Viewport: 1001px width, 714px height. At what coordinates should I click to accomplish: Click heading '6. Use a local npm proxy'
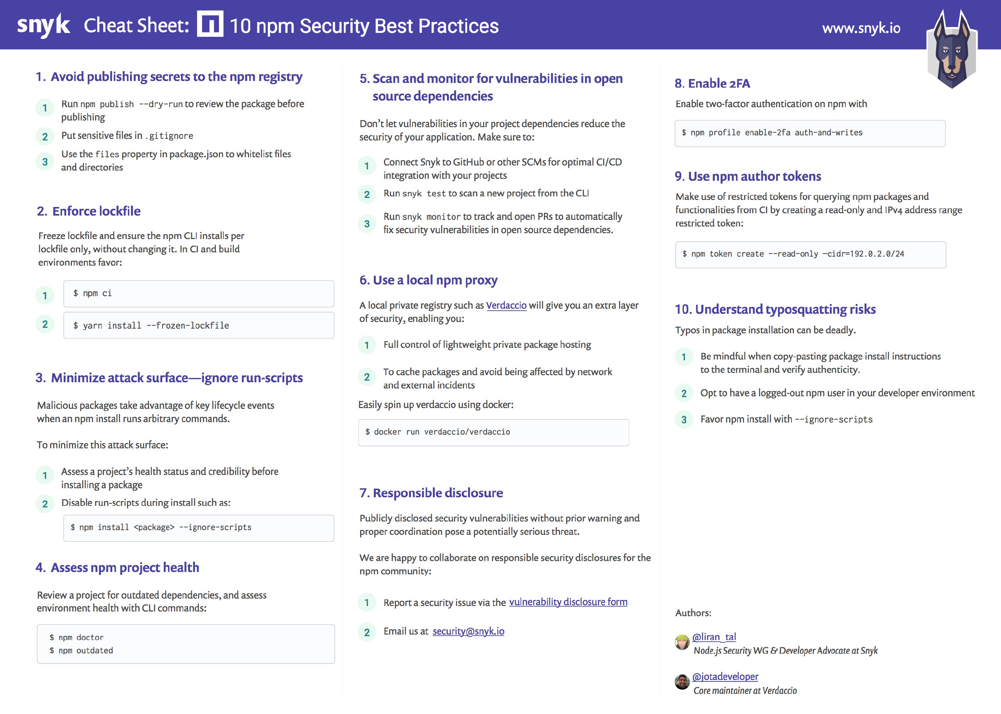pyautogui.click(x=429, y=280)
